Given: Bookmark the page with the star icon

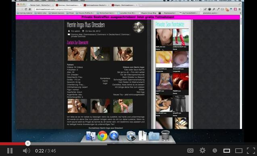Looking at the screenshot, I should (201, 9).
